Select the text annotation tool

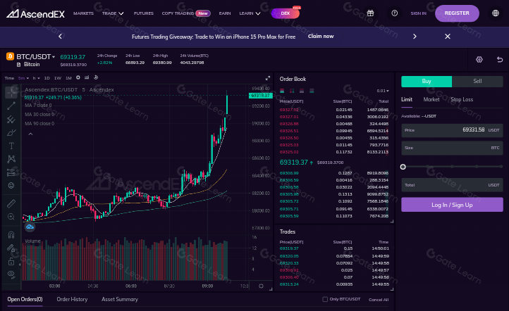coord(11,146)
